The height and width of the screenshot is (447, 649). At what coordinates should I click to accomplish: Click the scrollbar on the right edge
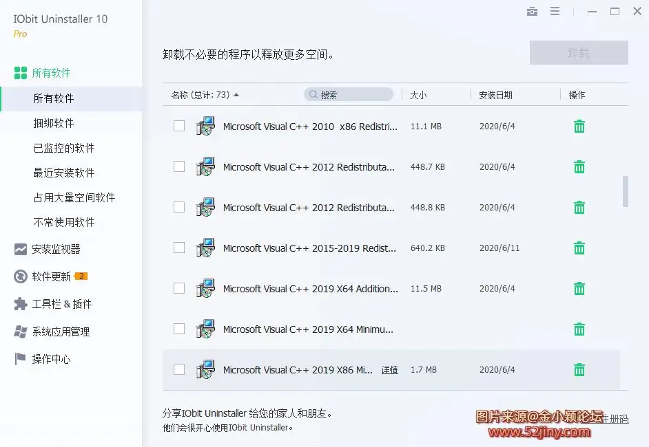click(x=626, y=193)
